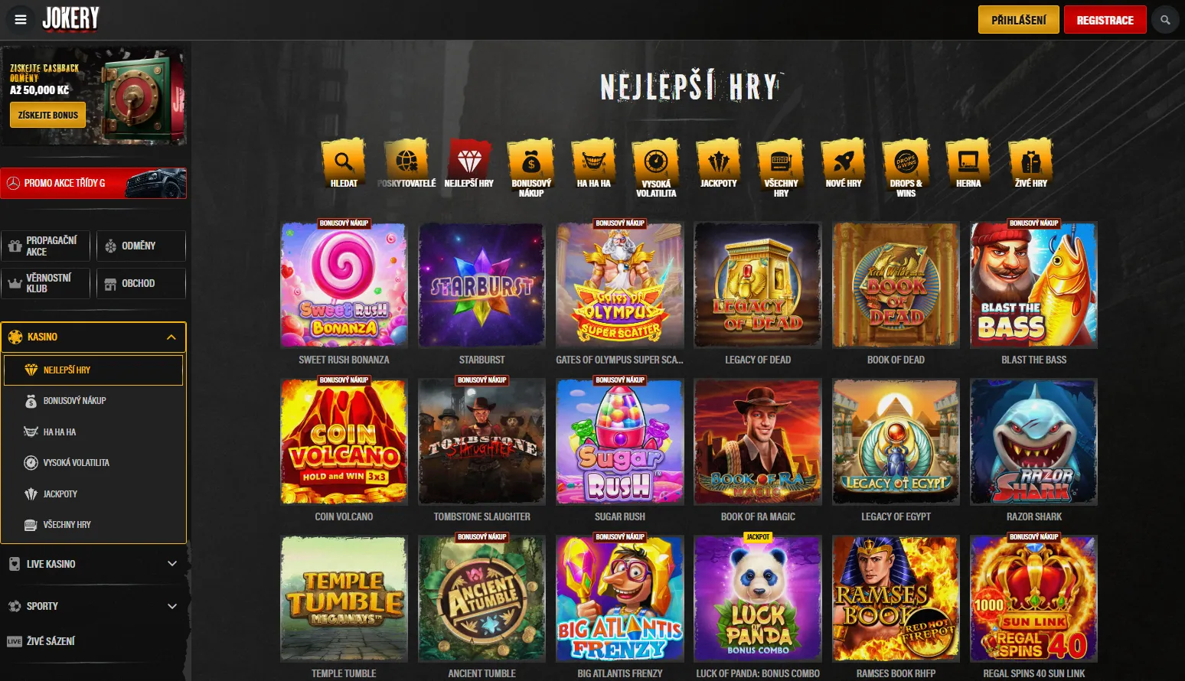Click the Získejte bonus button

pyautogui.click(x=47, y=116)
